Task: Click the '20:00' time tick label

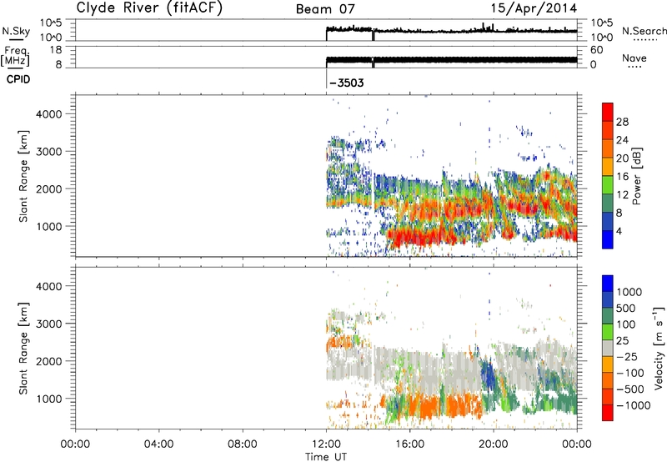Action: coord(494,444)
